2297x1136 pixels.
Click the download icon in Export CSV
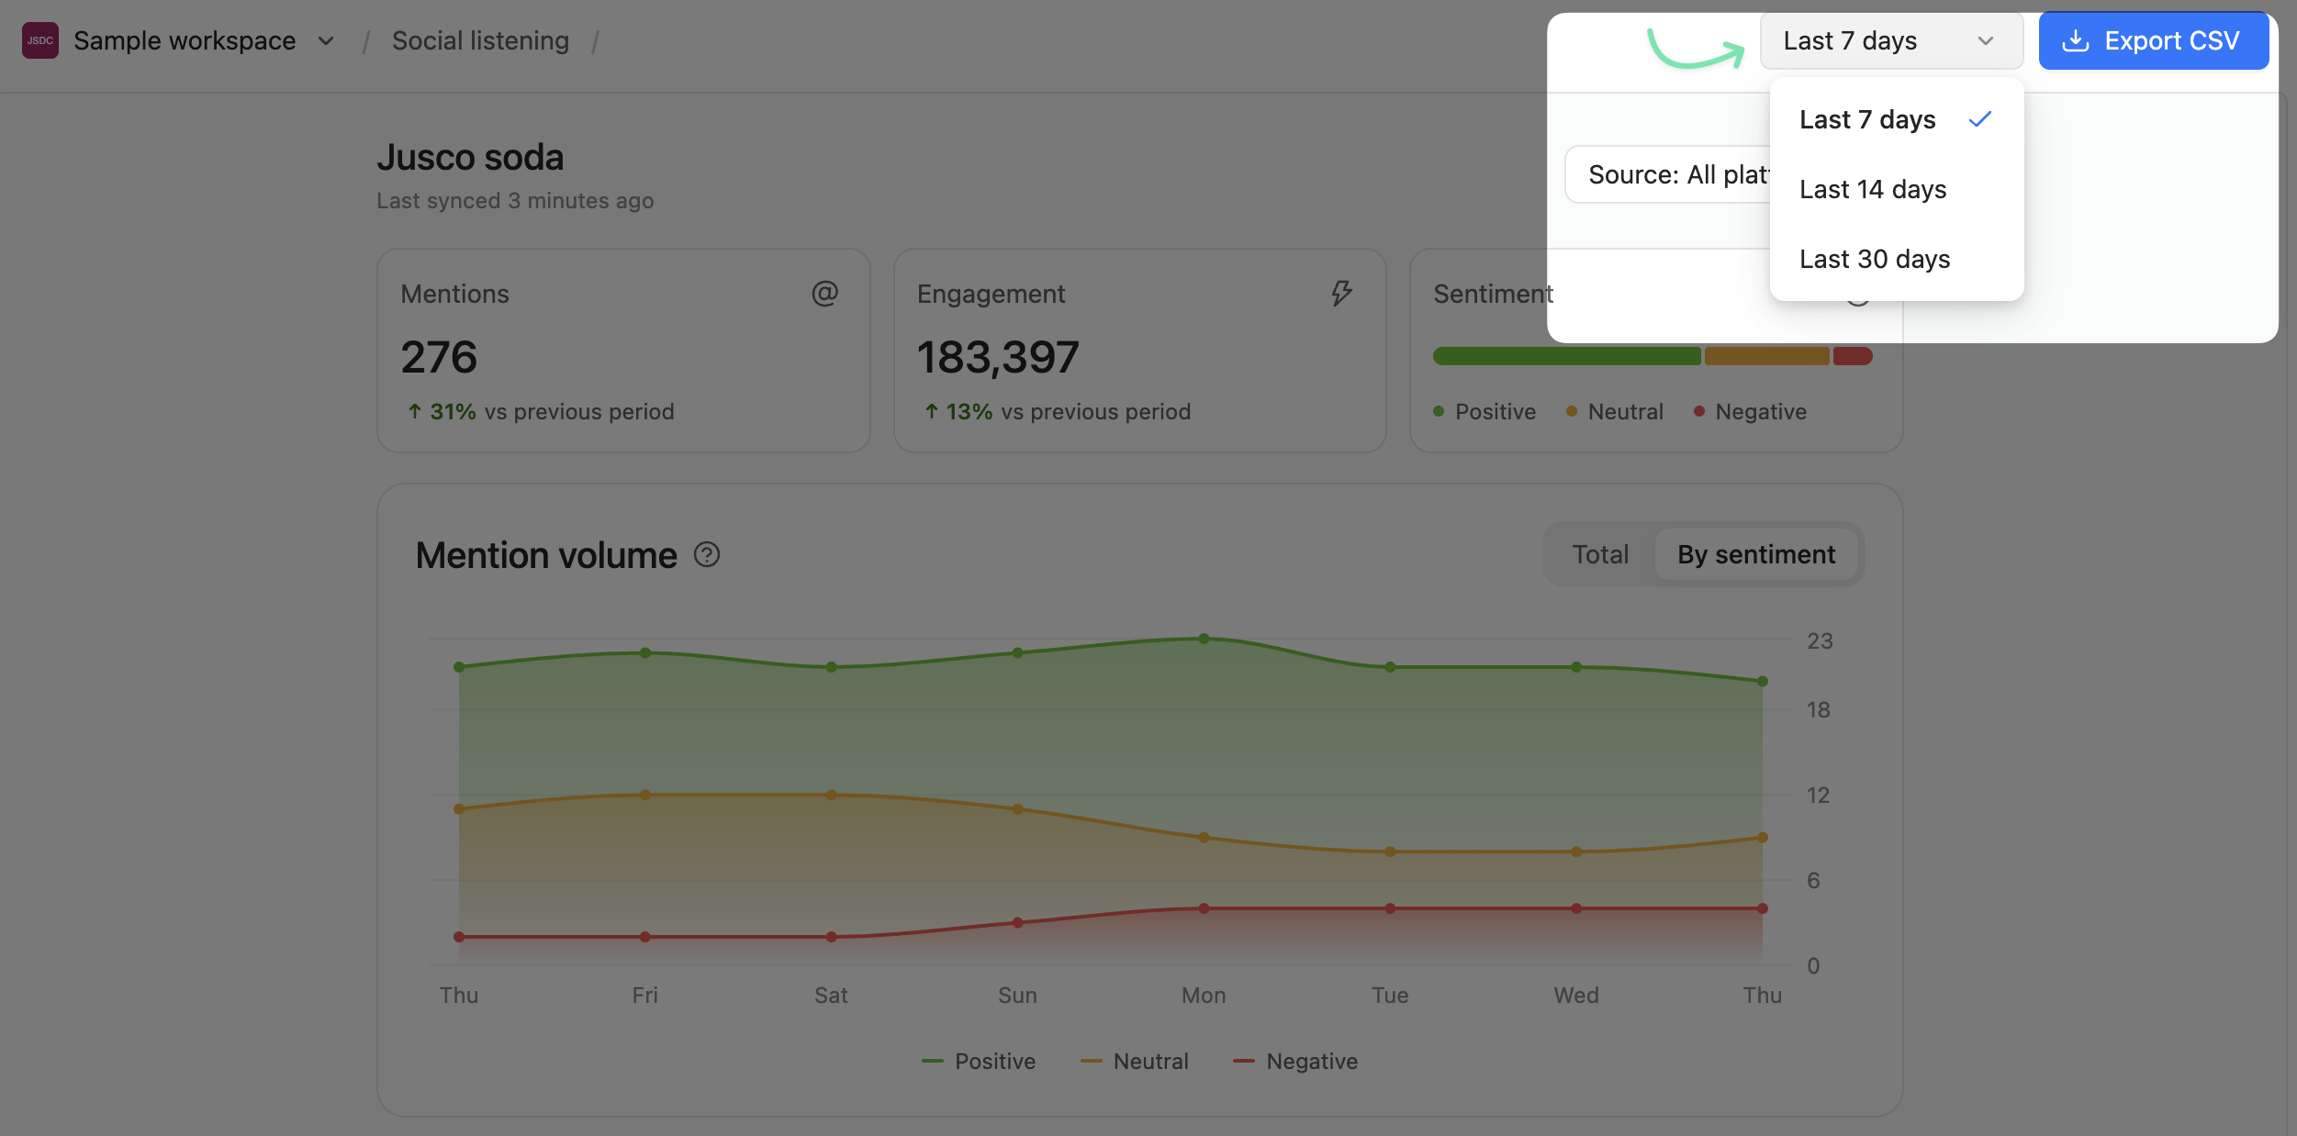pyautogui.click(x=2075, y=41)
